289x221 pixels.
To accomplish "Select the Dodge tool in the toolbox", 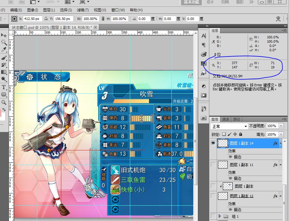I will coord(4,79).
